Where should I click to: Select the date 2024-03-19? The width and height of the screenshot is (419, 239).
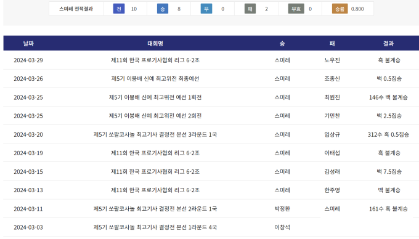[x=28, y=153]
